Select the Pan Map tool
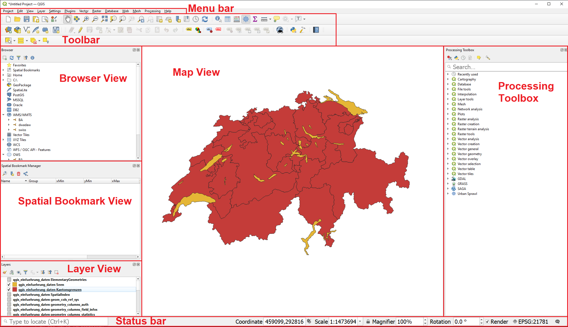 pos(67,19)
